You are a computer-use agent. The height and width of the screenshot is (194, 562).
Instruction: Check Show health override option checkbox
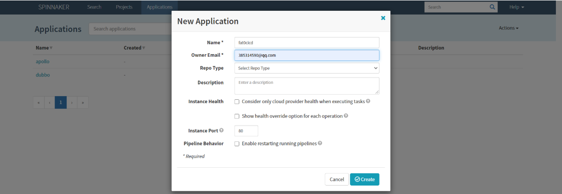click(237, 116)
